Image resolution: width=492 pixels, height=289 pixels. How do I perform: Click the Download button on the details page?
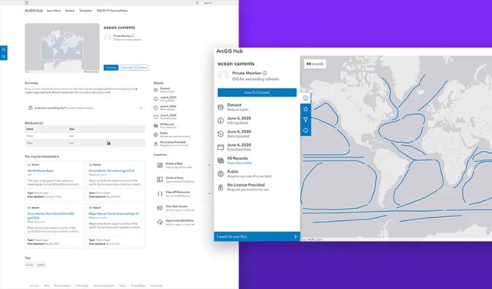click(127, 67)
